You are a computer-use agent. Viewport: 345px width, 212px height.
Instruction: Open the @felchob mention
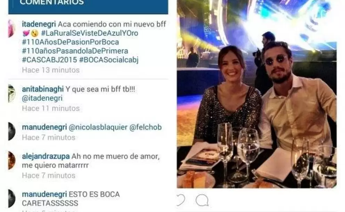[x=146, y=127]
